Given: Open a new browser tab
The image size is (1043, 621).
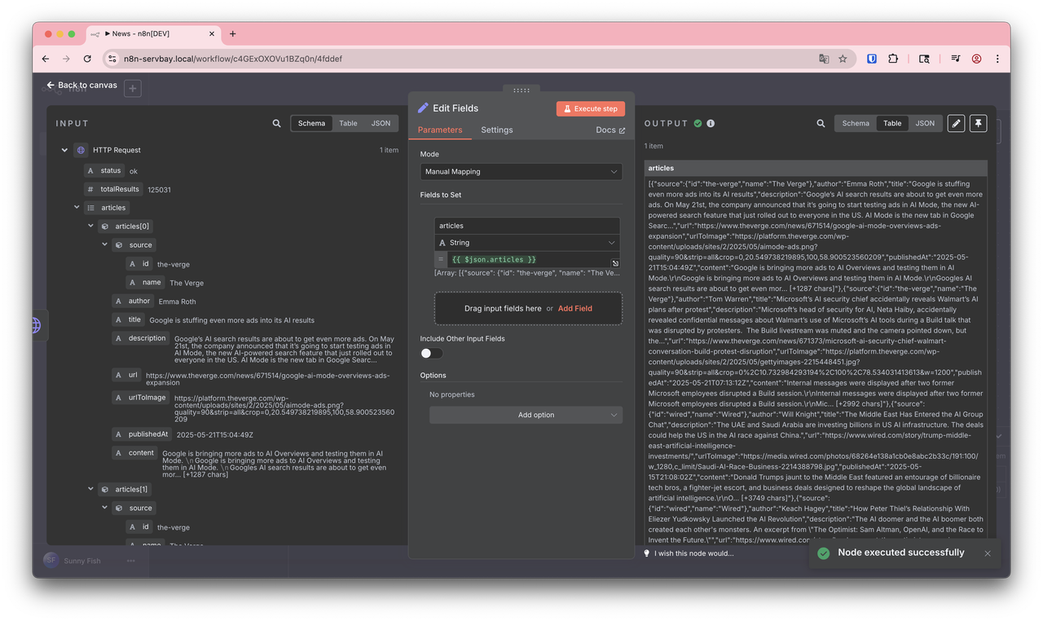Looking at the screenshot, I should (x=232, y=33).
